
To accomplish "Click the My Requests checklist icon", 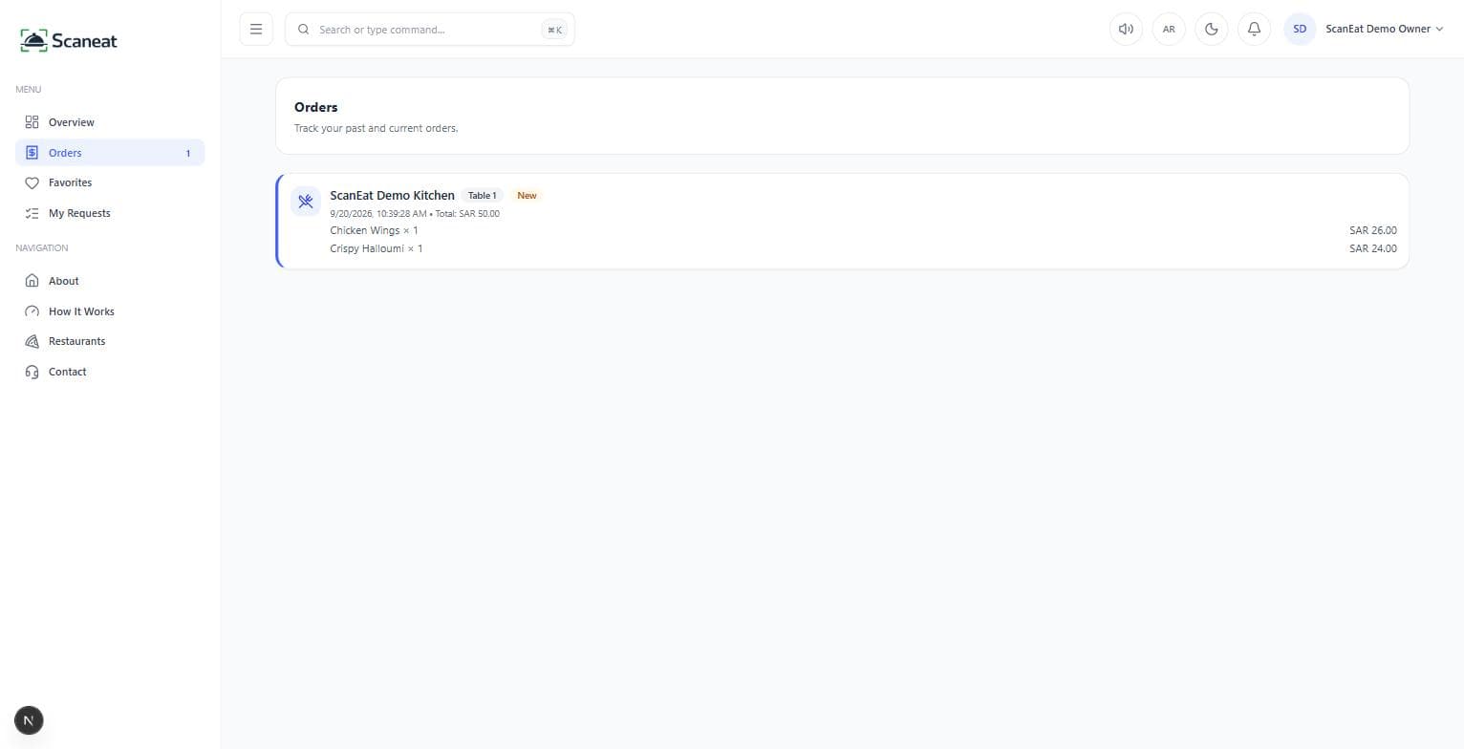I will point(32,213).
